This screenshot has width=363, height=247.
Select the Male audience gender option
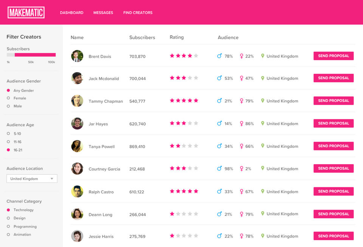pos(8,106)
